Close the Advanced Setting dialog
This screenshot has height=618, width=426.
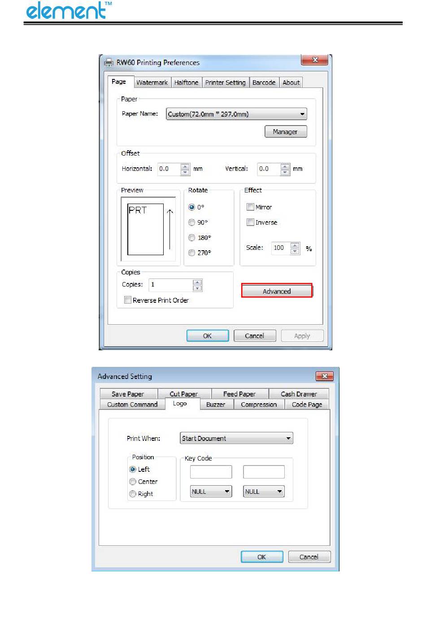click(x=324, y=376)
